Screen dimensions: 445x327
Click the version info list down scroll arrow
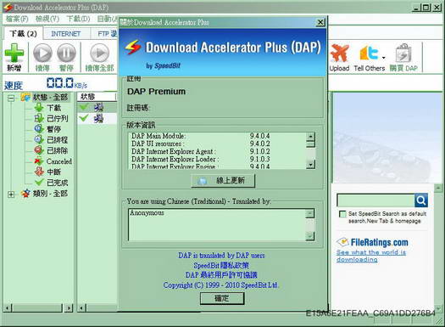[x=311, y=165]
